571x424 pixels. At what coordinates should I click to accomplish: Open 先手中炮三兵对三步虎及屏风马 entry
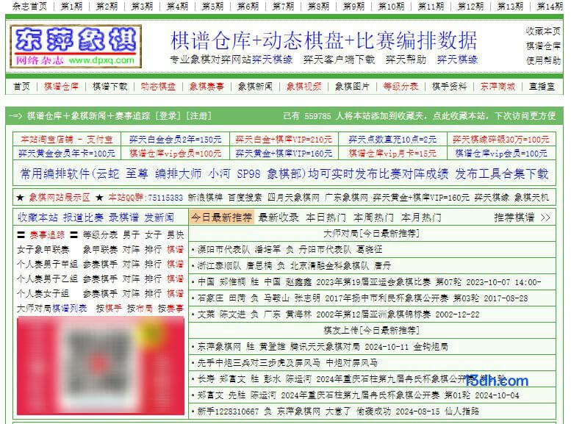pos(287,363)
